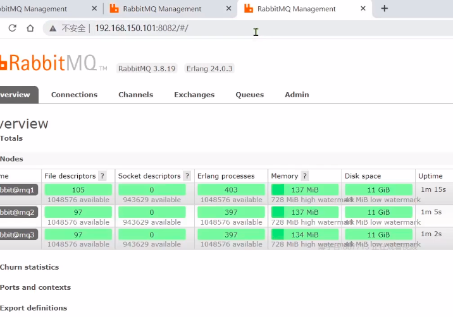This screenshot has height=317, width=453.
Task: Open a new browser tab with the plus icon
Action: [384, 8]
